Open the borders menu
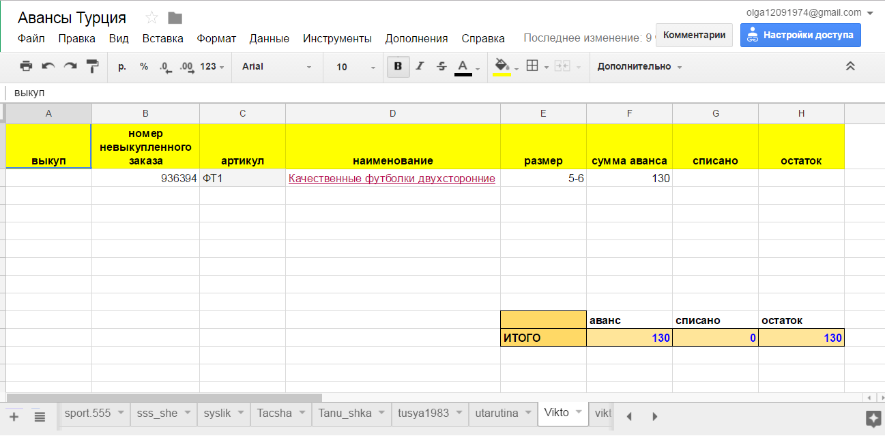The image size is (885, 436). point(533,66)
